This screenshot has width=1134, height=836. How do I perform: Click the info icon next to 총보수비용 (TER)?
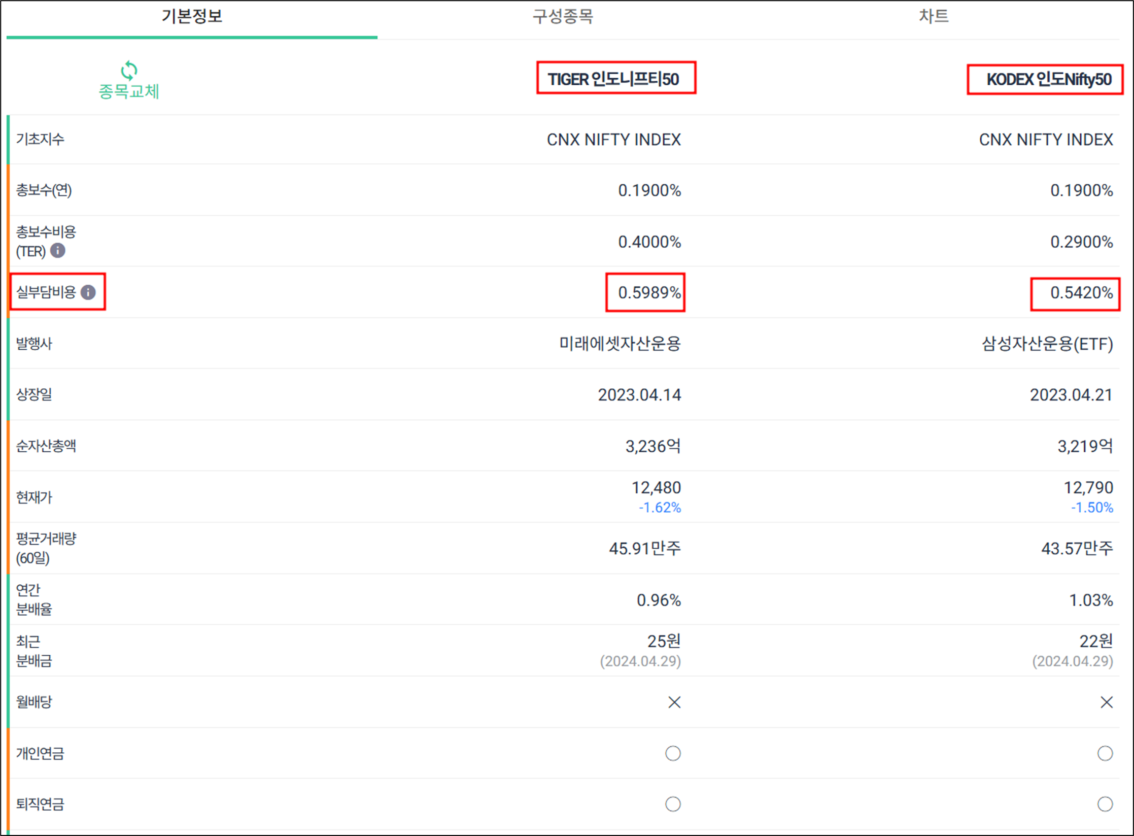(x=58, y=250)
